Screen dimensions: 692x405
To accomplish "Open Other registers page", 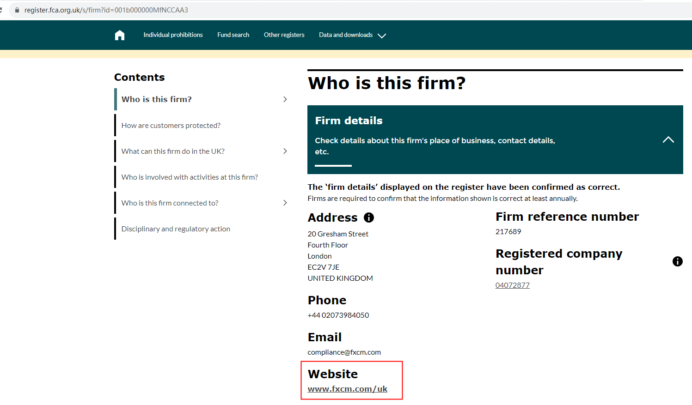I will pos(284,35).
